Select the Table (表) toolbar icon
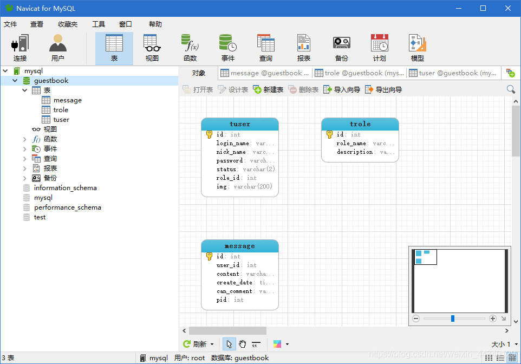The image size is (521, 364). click(x=114, y=48)
